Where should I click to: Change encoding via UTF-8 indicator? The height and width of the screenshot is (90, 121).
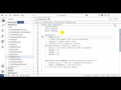point(103,75)
